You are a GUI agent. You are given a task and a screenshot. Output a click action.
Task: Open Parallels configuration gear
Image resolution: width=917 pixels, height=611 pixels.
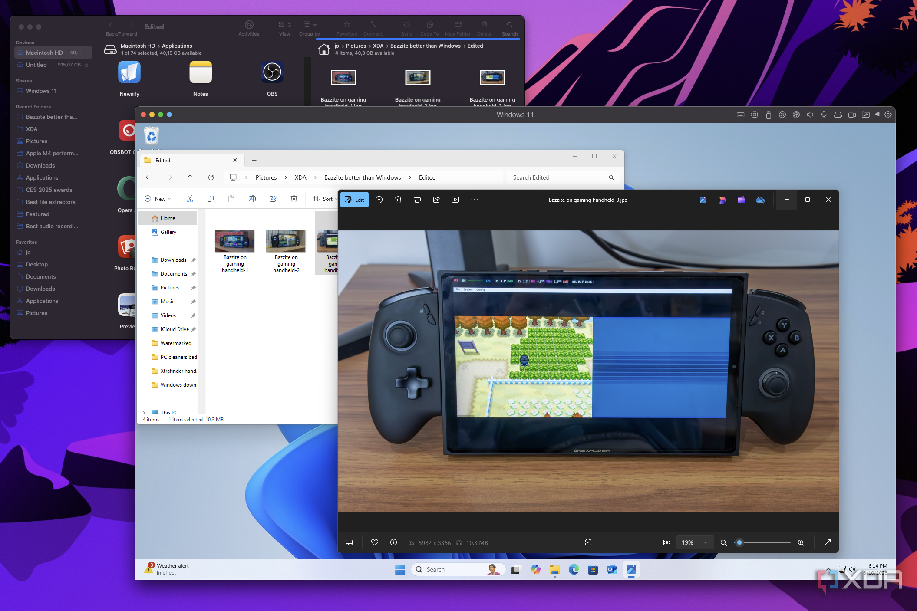(888, 115)
